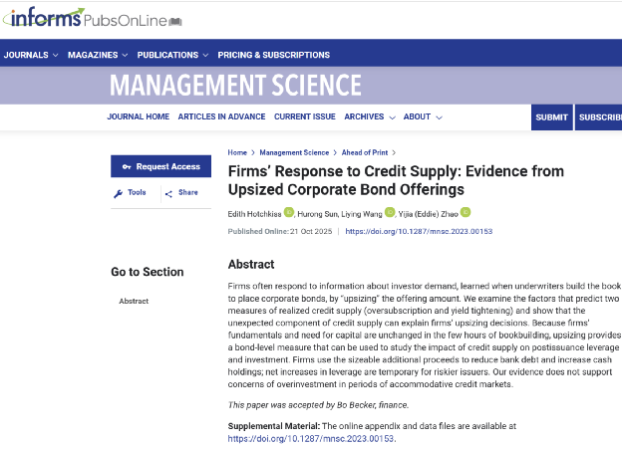
Task: Click the INFORMS PubsOnLine logo
Action: coord(77,18)
